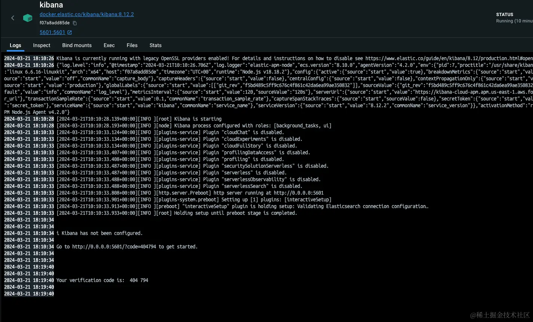Click log line about Validating Elasticsearch connection configuration
This screenshot has height=322, width=533.
[x=216, y=206]
